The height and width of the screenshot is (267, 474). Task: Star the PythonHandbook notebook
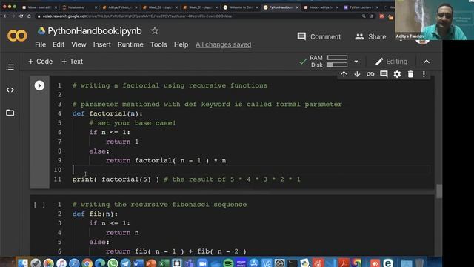[x=155, y=30]
